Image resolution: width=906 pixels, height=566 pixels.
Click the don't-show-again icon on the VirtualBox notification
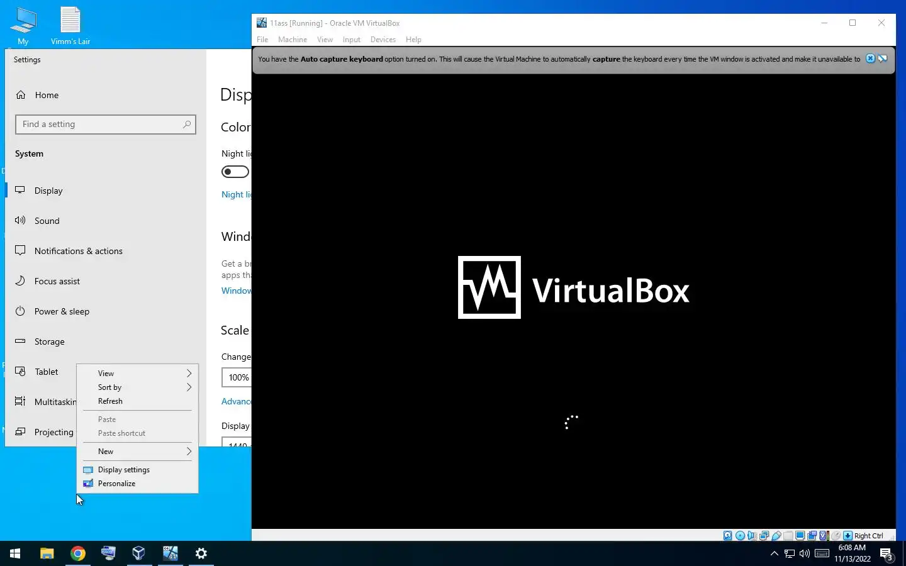(883, 58)
